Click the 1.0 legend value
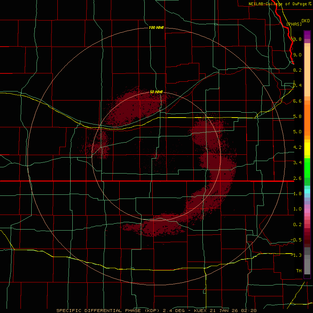The image size is (313, 313). click(297, 209)
